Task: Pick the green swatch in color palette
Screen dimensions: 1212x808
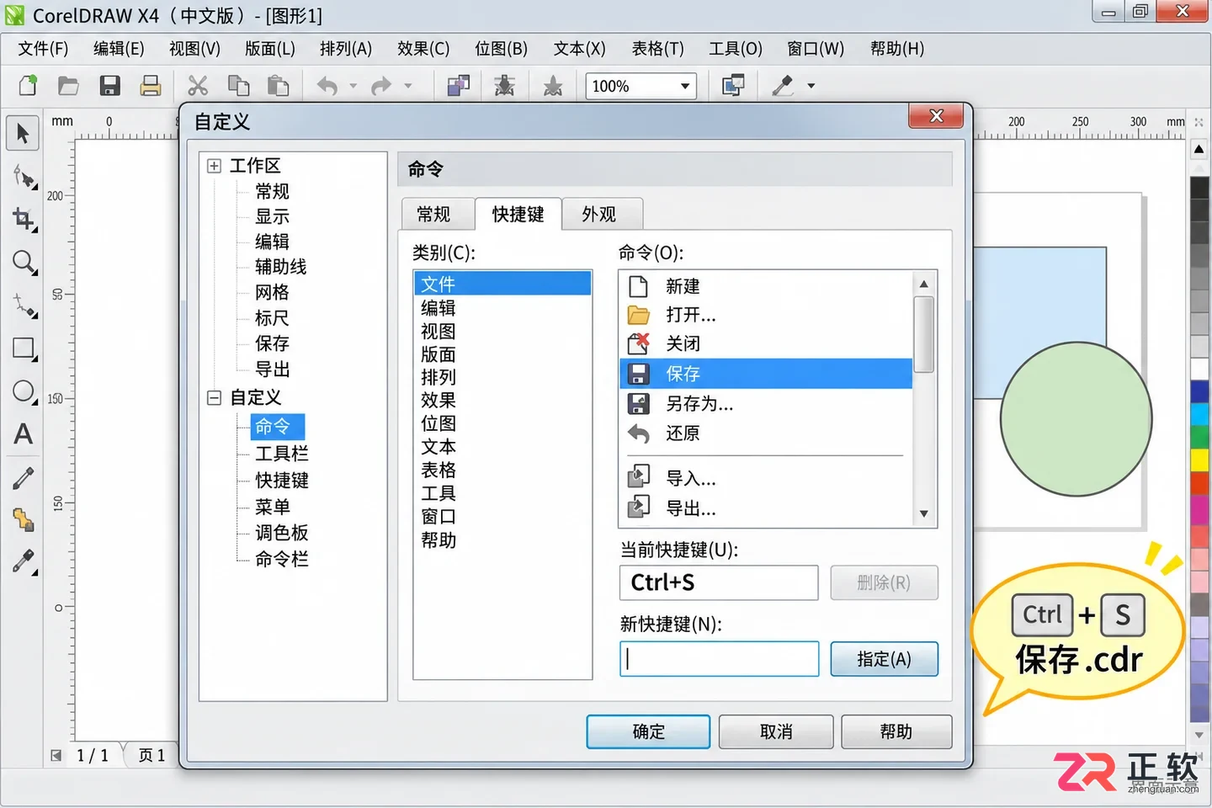Action: 1199,437
